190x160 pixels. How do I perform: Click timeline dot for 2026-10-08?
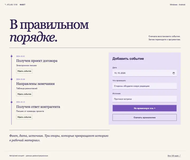click(12, 79)
